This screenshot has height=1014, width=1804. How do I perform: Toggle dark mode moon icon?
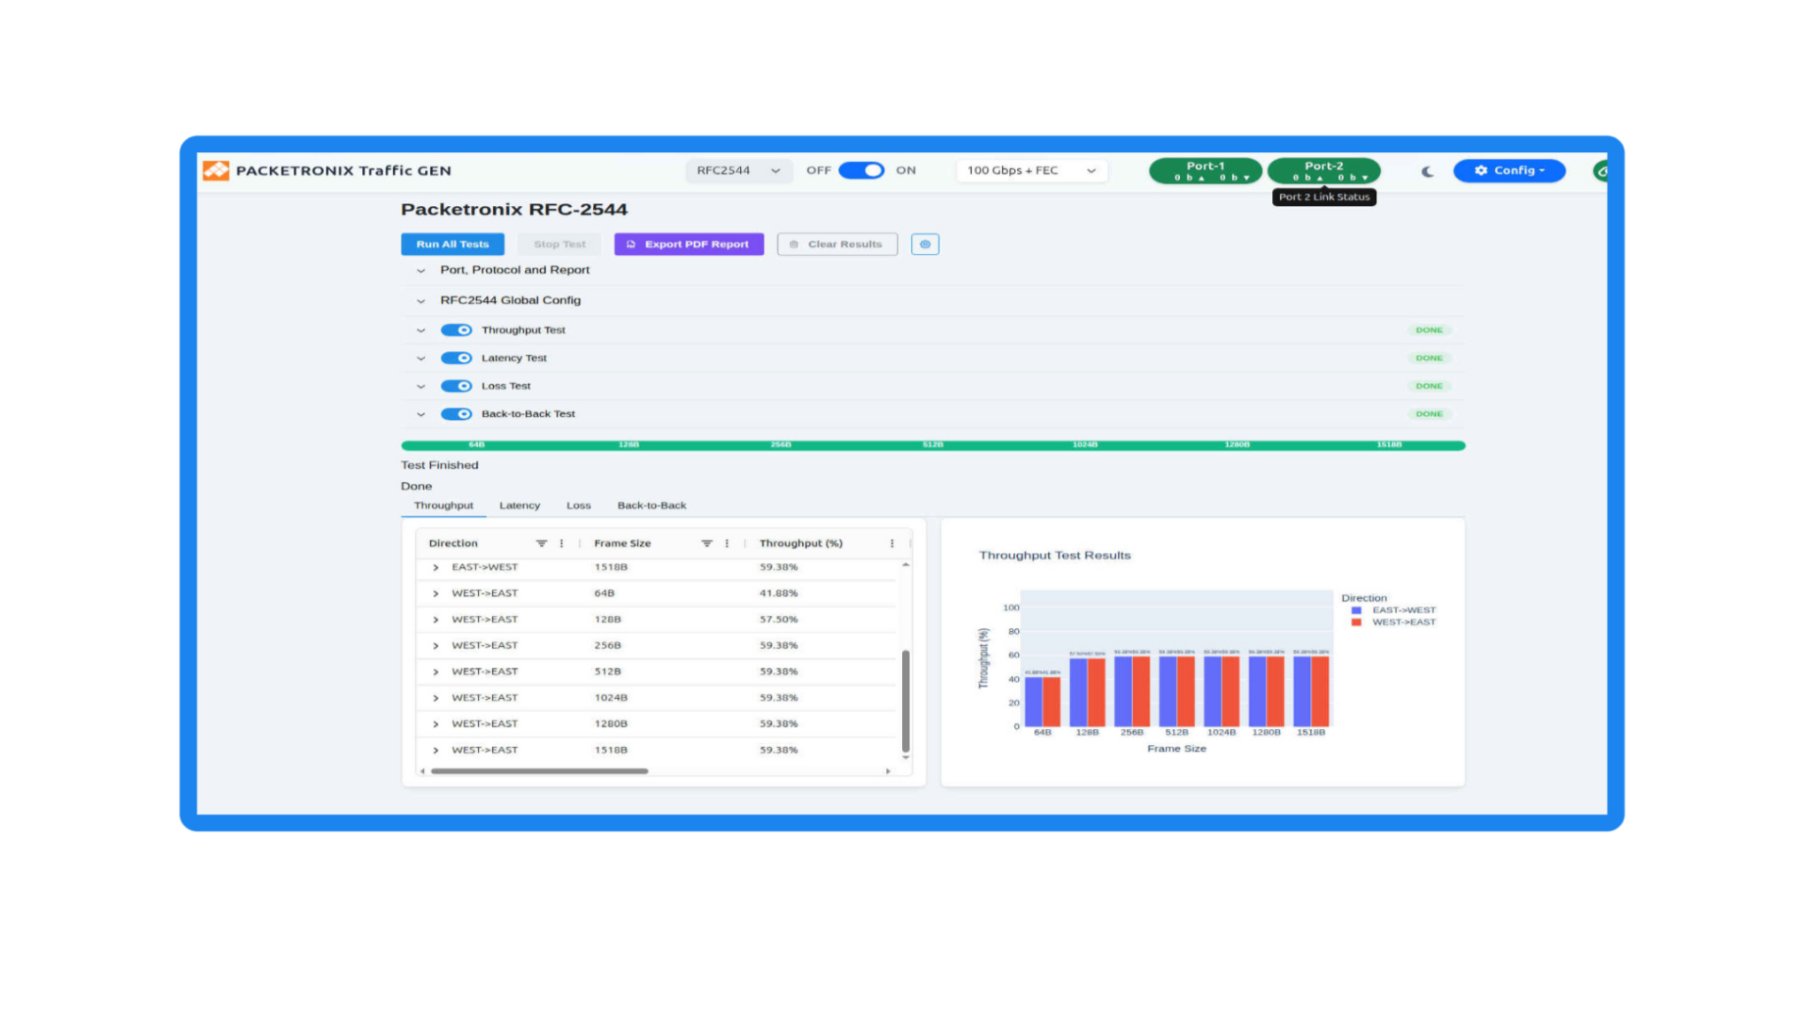1427,172
